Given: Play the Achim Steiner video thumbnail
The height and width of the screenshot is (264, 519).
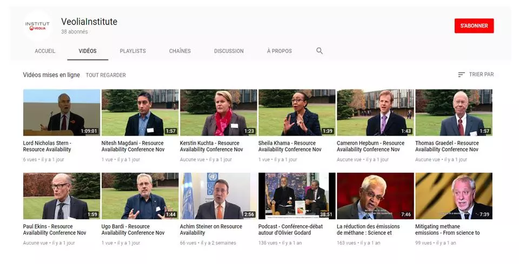Looking at the screenshot, I should coord(218,195).
